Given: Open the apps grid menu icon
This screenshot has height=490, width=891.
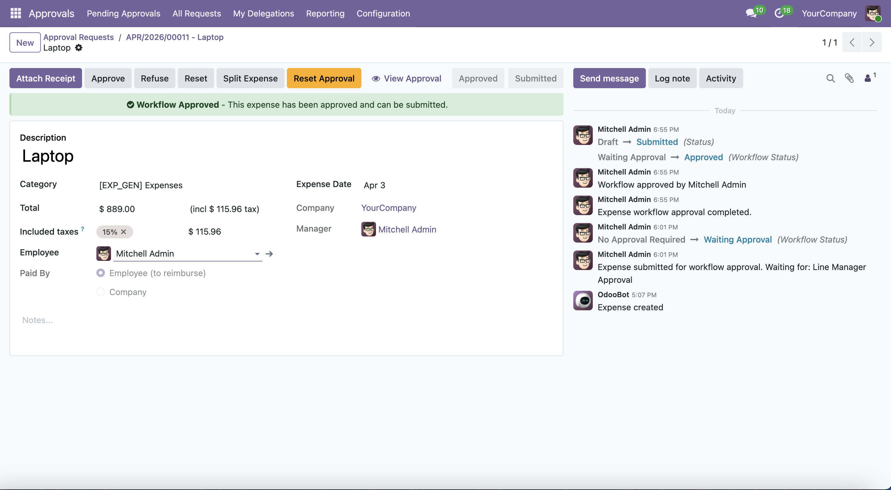Looking at the screenshot, I should 16,13.
